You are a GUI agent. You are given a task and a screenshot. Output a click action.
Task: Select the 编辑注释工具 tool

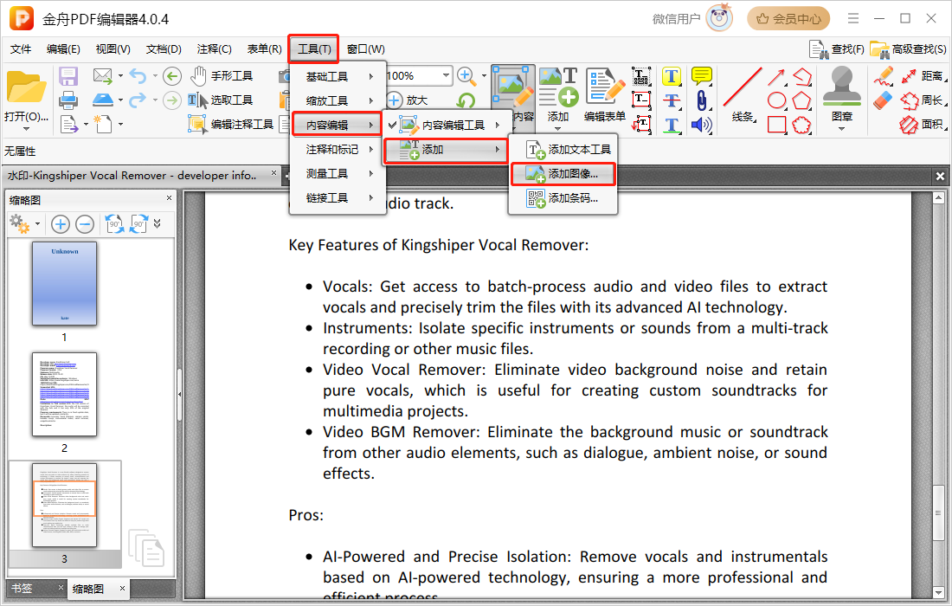231,124
